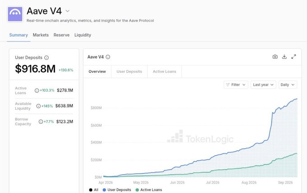Image resolution: width=307 pixels, height=193 pixels.
Task: Click the $800M y-axis label
Action: coord(96,108)
